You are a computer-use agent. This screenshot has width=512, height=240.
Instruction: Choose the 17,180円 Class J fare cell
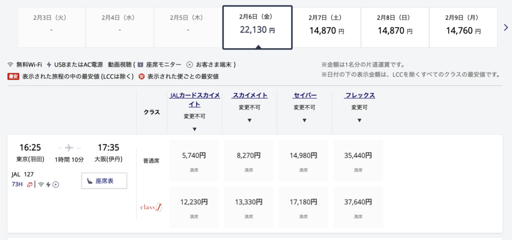pyautogui.click(x=303, y=207)
